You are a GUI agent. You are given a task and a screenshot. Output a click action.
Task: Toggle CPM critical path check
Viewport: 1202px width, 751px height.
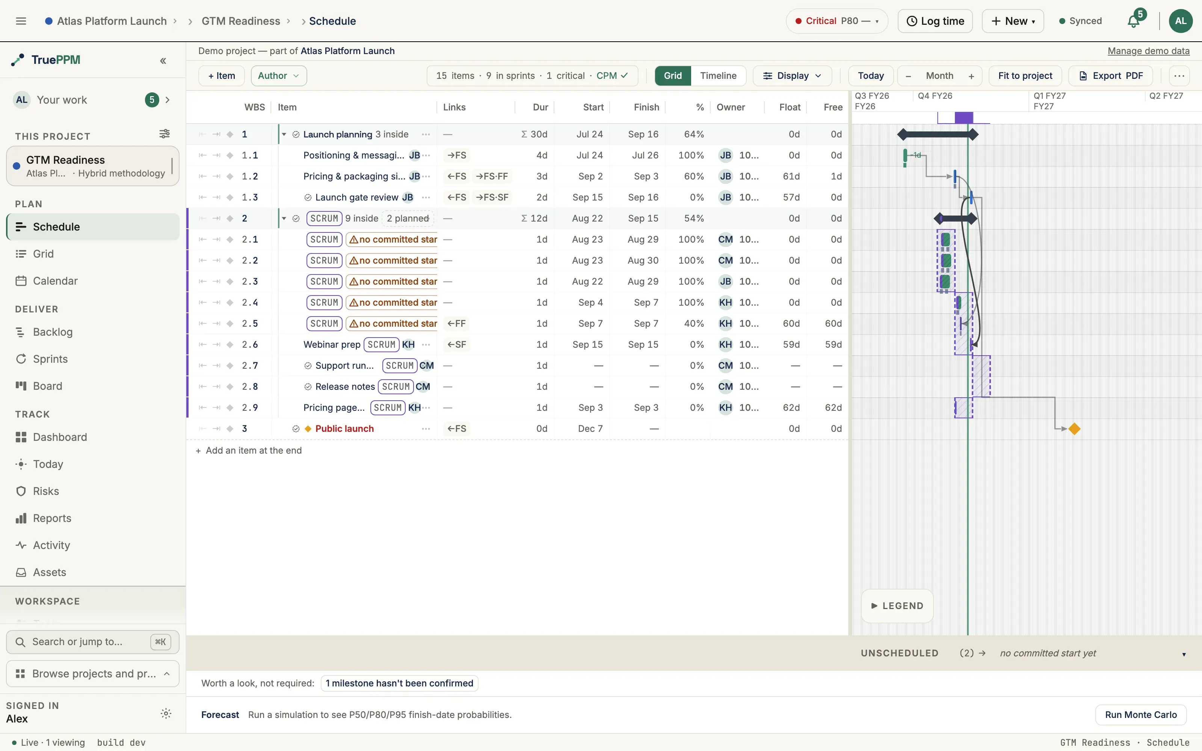(612, 76)
